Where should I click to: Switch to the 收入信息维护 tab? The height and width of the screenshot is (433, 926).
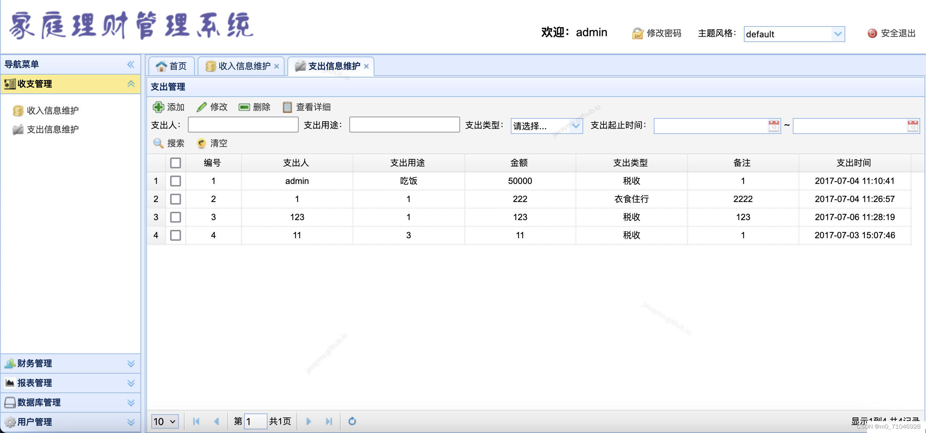point(241,66)
